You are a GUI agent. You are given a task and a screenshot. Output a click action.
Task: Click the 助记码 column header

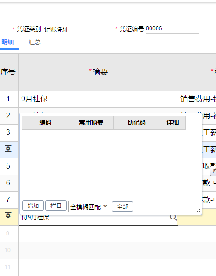click(137, 122)
